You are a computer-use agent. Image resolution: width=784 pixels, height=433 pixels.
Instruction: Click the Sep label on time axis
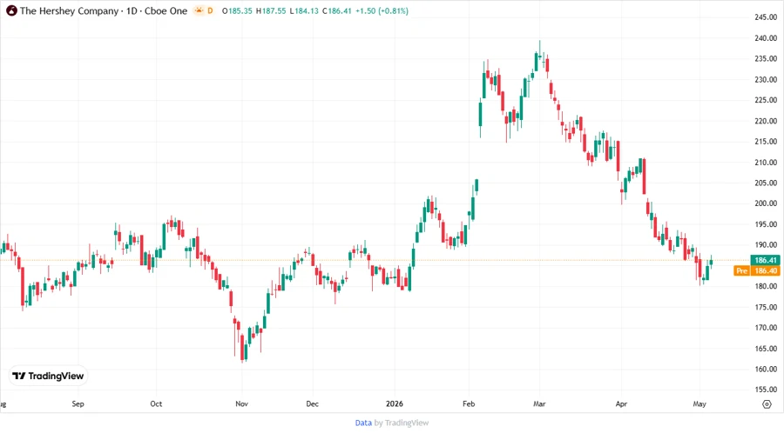78,403
